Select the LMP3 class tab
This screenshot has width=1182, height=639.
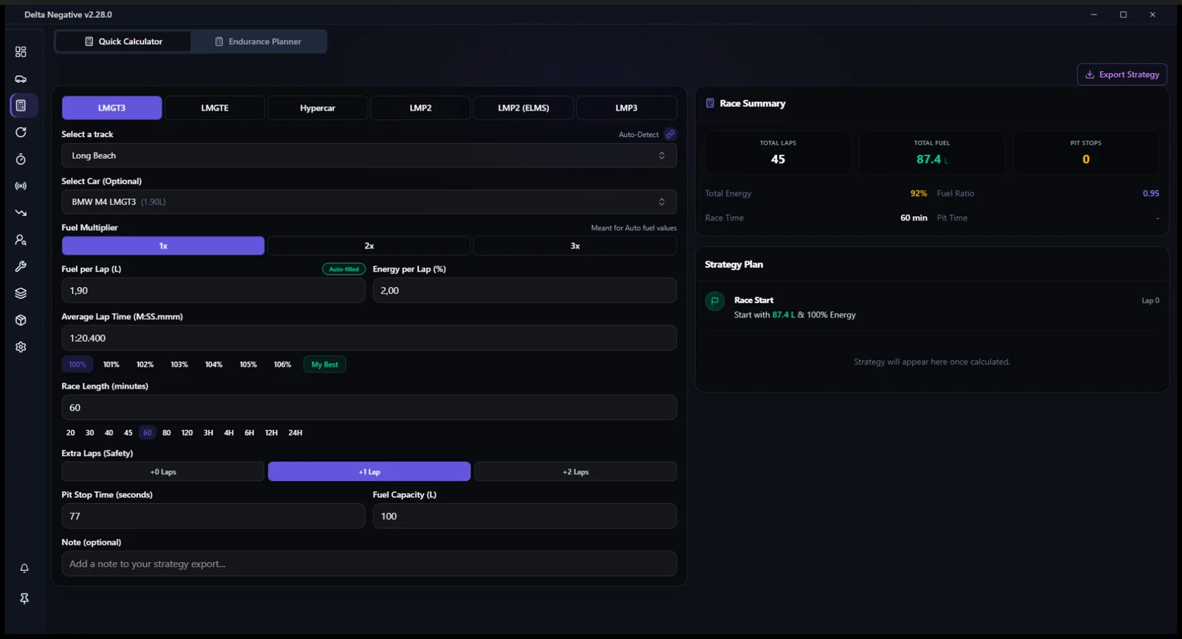[626, 108]
